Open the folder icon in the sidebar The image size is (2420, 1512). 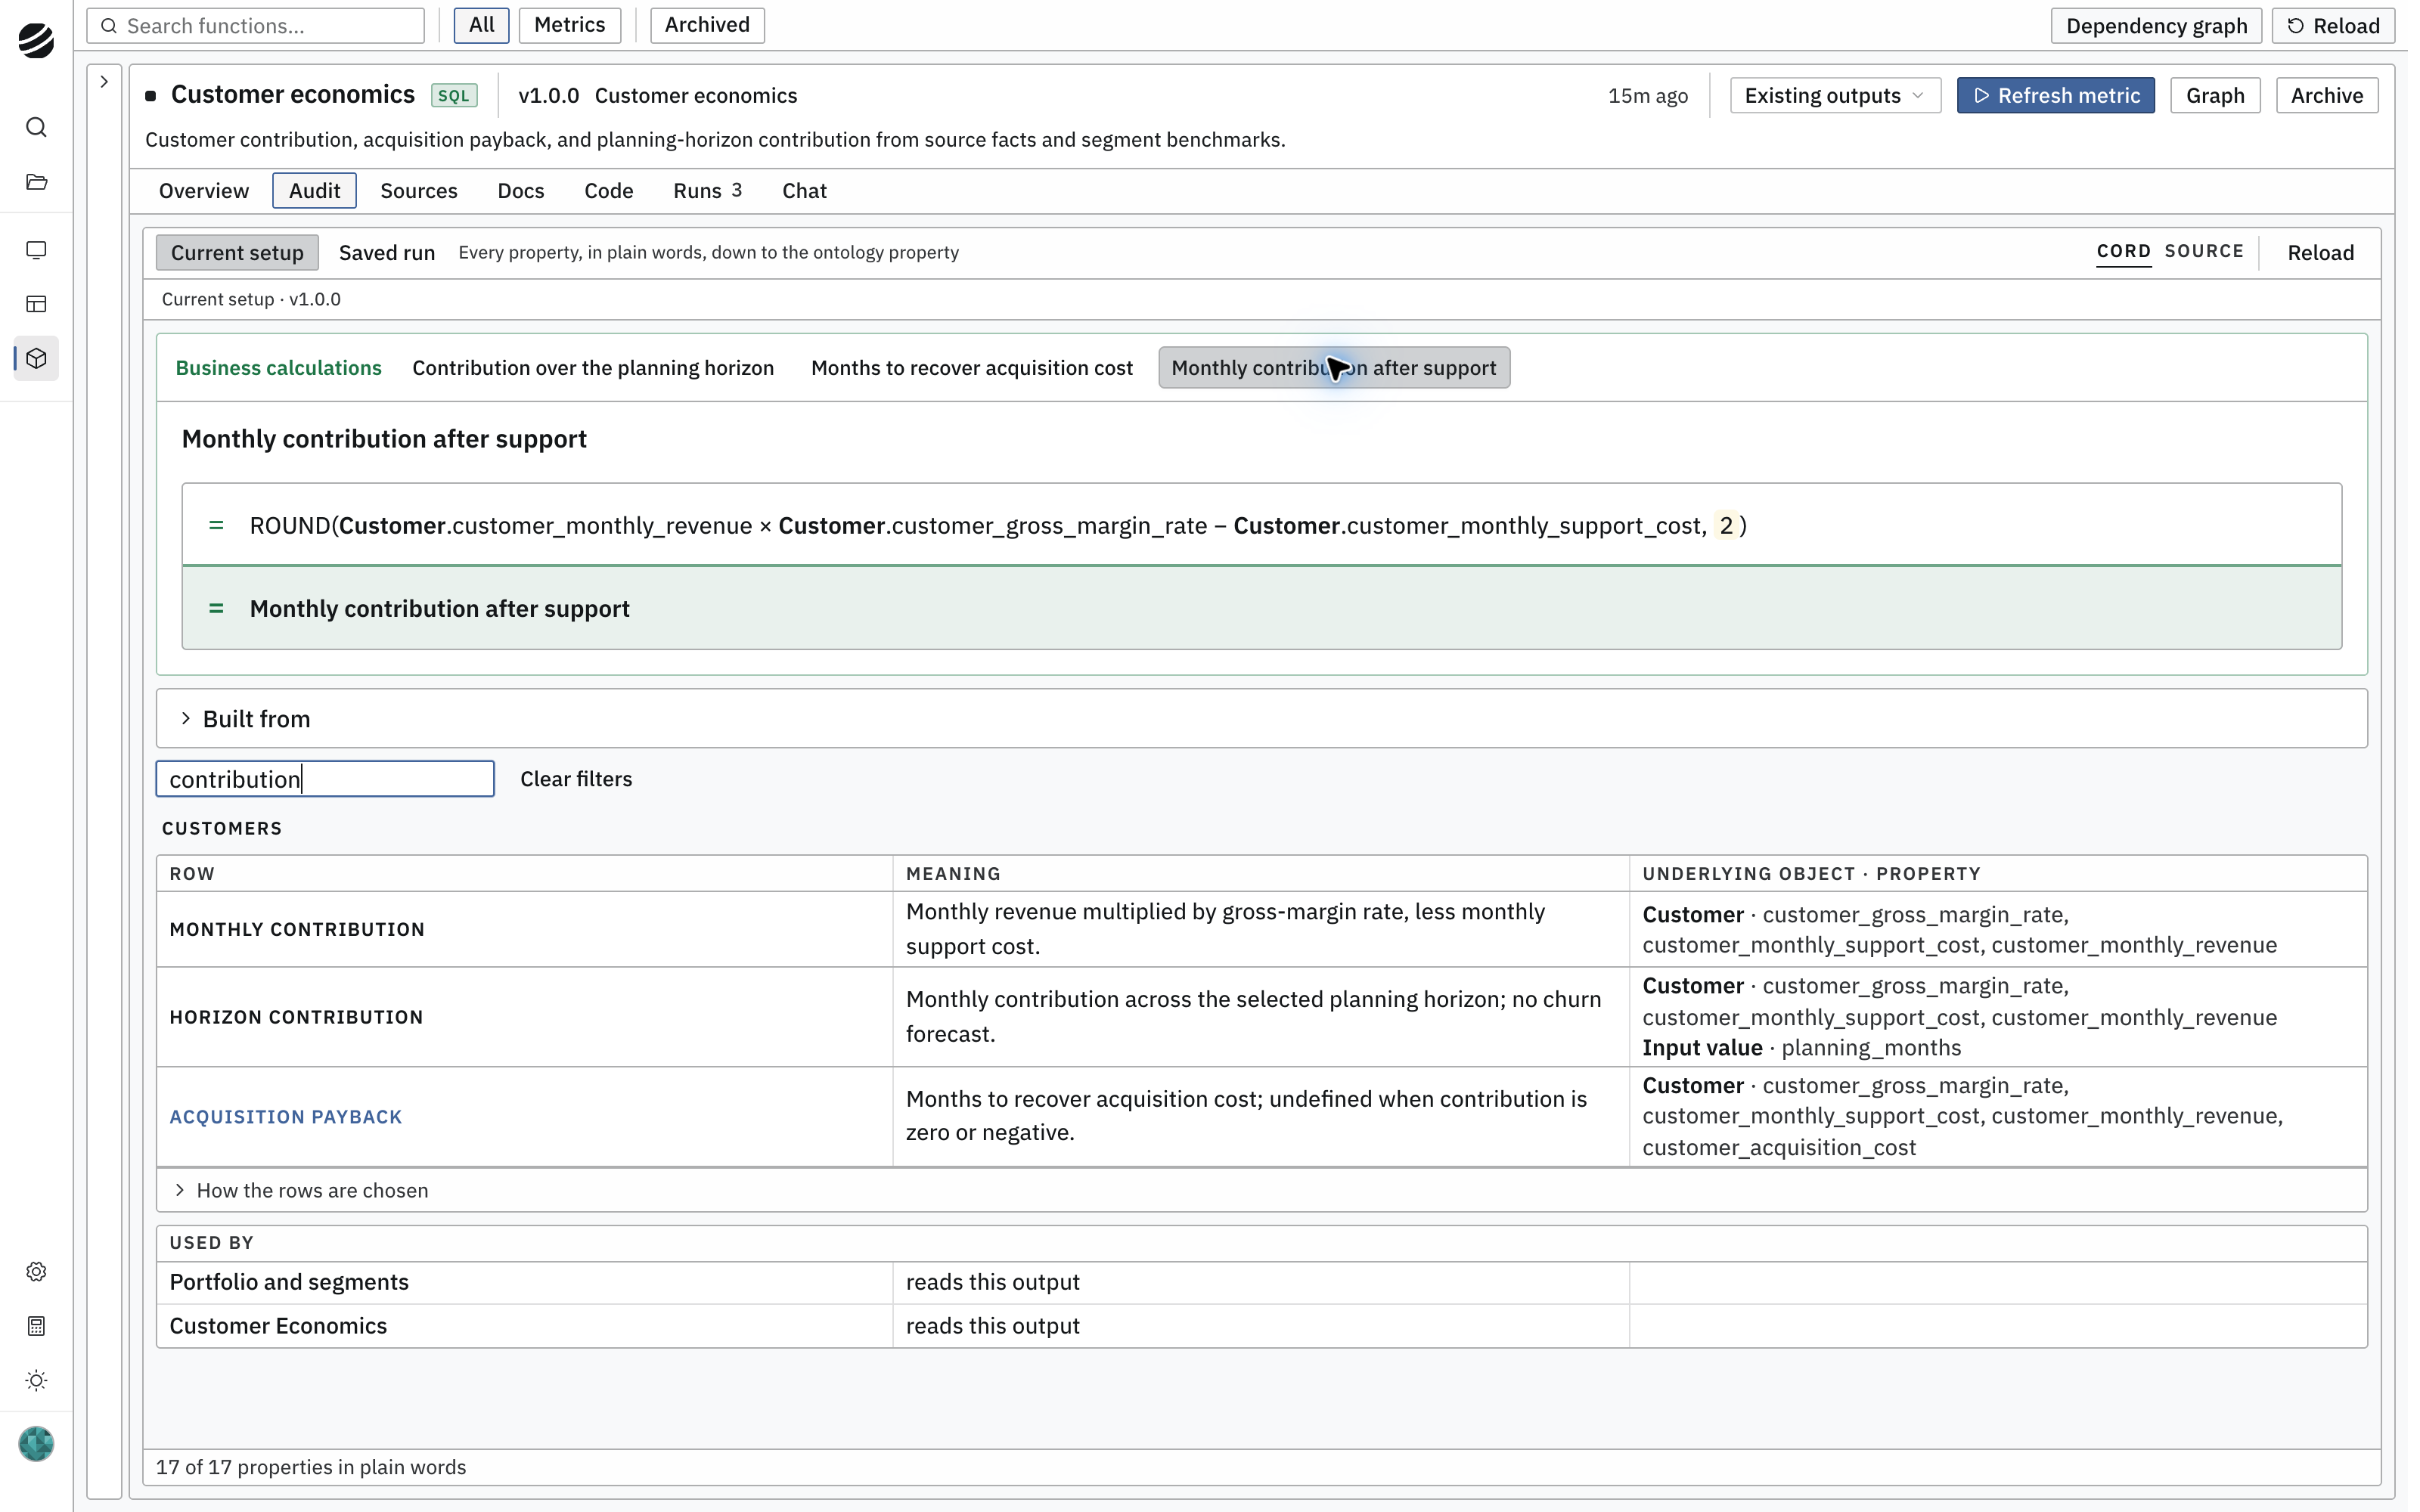(x=36, y=182)
